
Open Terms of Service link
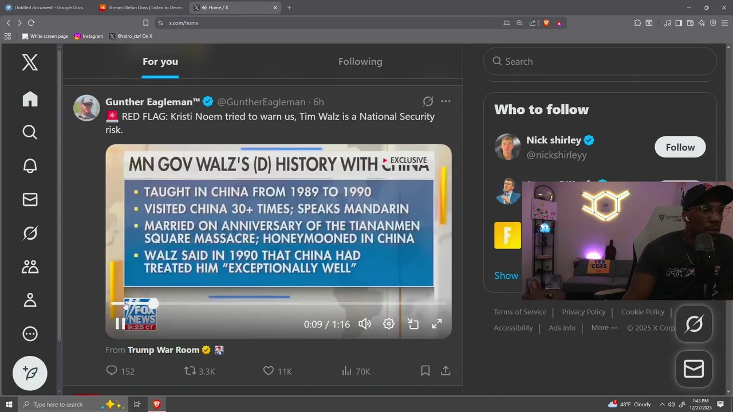pos(520,312)
